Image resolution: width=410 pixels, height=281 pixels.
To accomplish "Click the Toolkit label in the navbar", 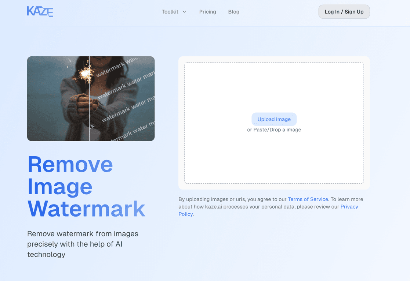I will click(x=170, y=12).
